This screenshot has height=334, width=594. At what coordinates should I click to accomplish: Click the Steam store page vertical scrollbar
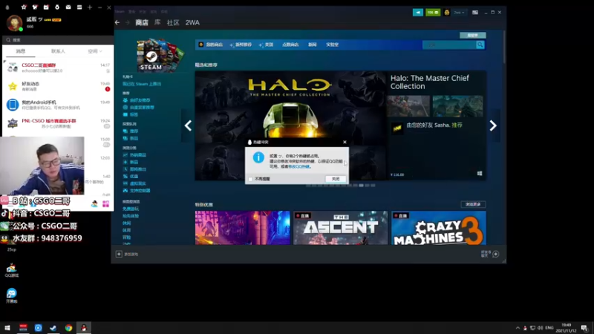pos(504,48)
